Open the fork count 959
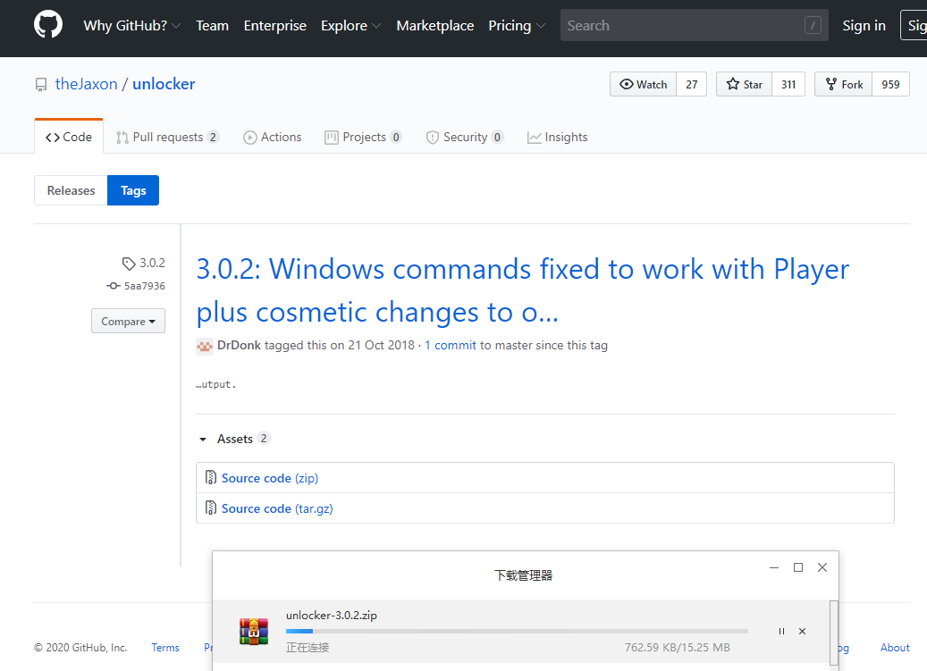 point(891,84)
